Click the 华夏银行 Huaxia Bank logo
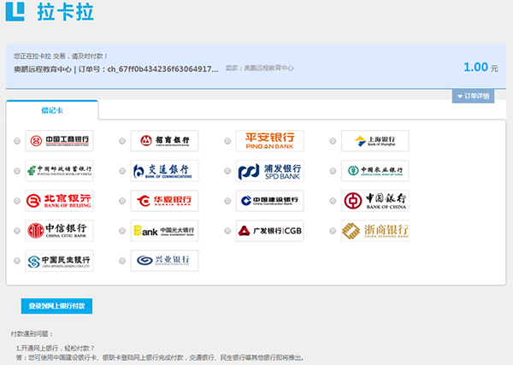This screenshot has width=513, height=365. pos(164,201)
